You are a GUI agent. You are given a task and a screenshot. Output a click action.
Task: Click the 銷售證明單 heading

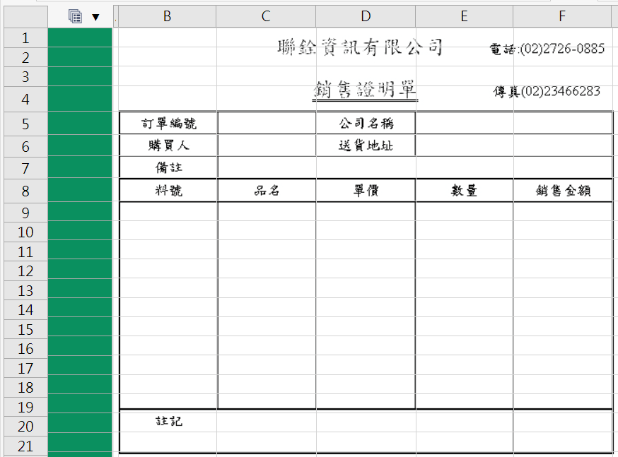click(365, 90)
